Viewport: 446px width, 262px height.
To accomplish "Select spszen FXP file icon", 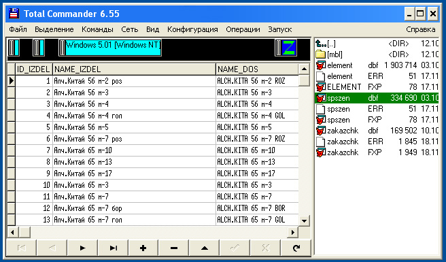I will coord(321,120).
